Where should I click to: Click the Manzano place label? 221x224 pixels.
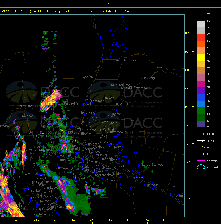22,208
